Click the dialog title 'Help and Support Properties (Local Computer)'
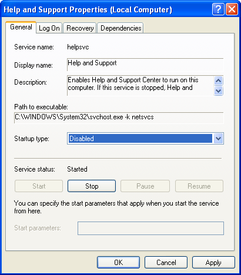This screenshot has width=241, height=275. (x=88, y=9)
